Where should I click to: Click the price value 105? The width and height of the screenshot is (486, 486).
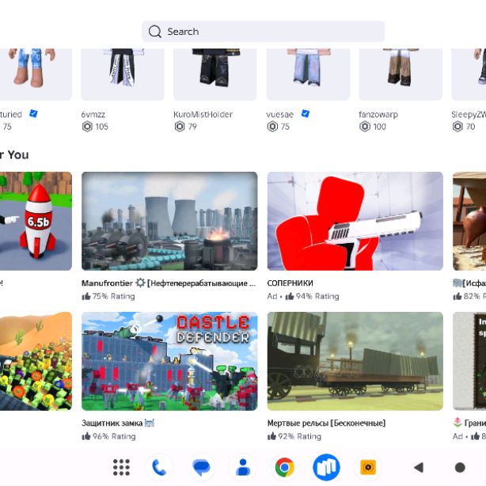coord(101,127)
